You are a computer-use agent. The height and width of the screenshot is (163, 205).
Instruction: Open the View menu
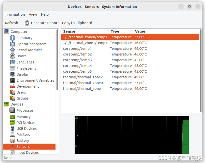[x=33, y=14]
